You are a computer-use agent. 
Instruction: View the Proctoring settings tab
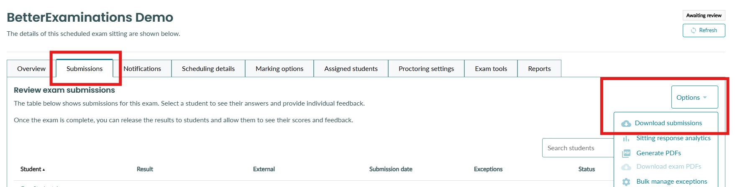(x=426, y=68)
